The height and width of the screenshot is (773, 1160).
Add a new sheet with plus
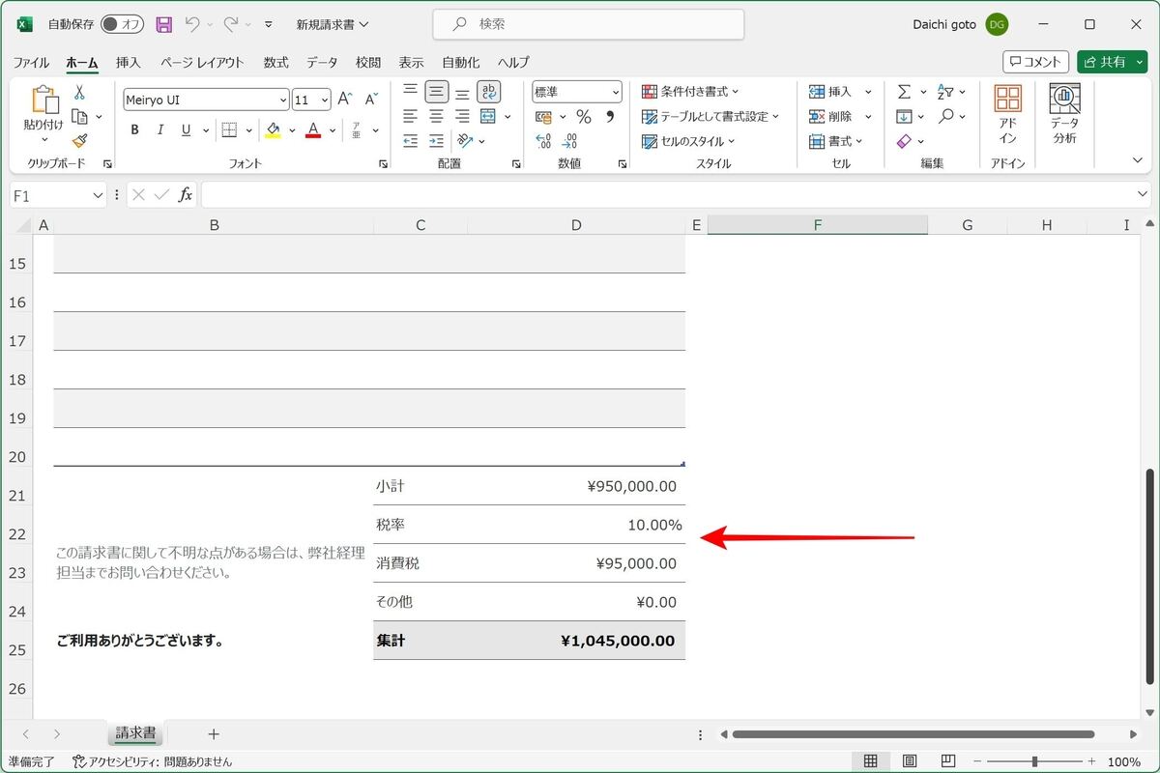(x=214, y=734)
